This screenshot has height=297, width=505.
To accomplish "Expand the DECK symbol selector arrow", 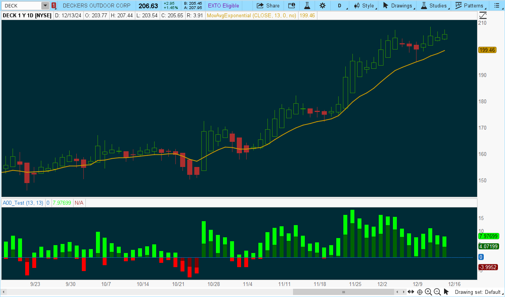I will coord(45,5).
